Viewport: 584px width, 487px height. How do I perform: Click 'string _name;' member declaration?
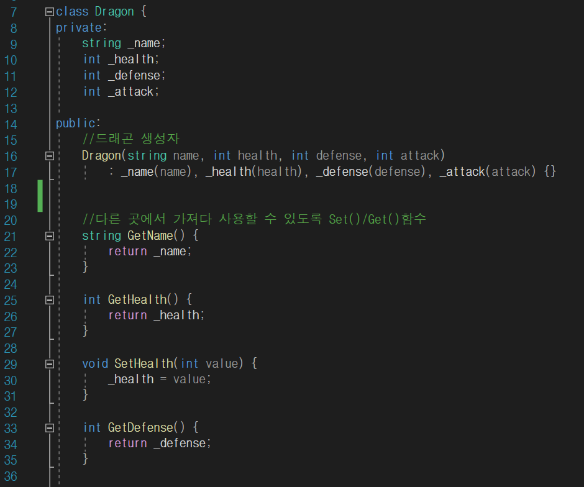pyautogui.click(x=124, y=43)
